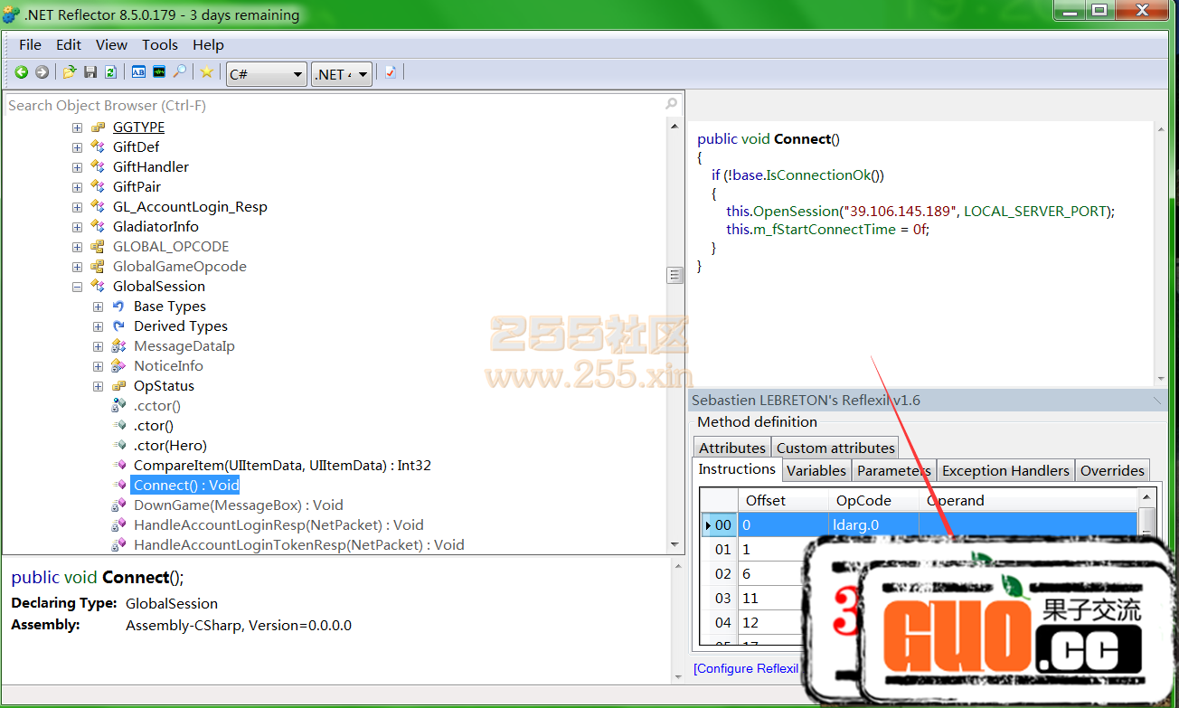Viewport: 1179px width, 708px height.
Task: Click the yellow star Bookmarks icon
Action: pos(207,72)
